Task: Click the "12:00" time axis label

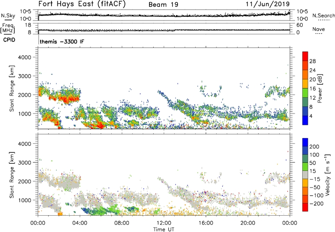Action: click(x=164, y=223)
